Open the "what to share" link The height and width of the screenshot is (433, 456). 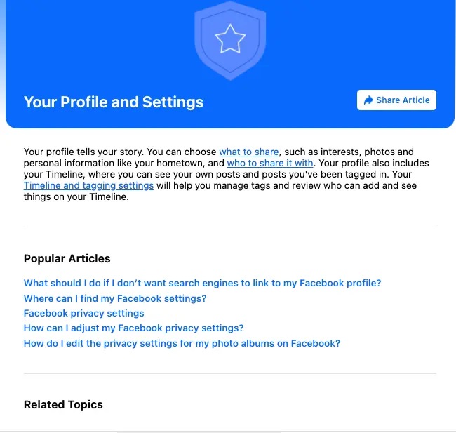(249, 152)
